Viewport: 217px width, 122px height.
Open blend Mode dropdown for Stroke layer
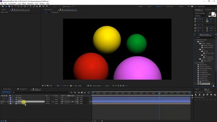tap(48, 98)
